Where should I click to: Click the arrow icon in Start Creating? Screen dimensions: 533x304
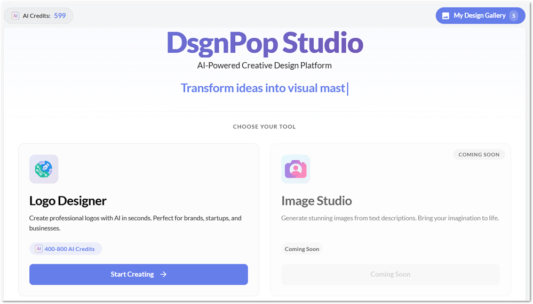[x=163, y=274]
